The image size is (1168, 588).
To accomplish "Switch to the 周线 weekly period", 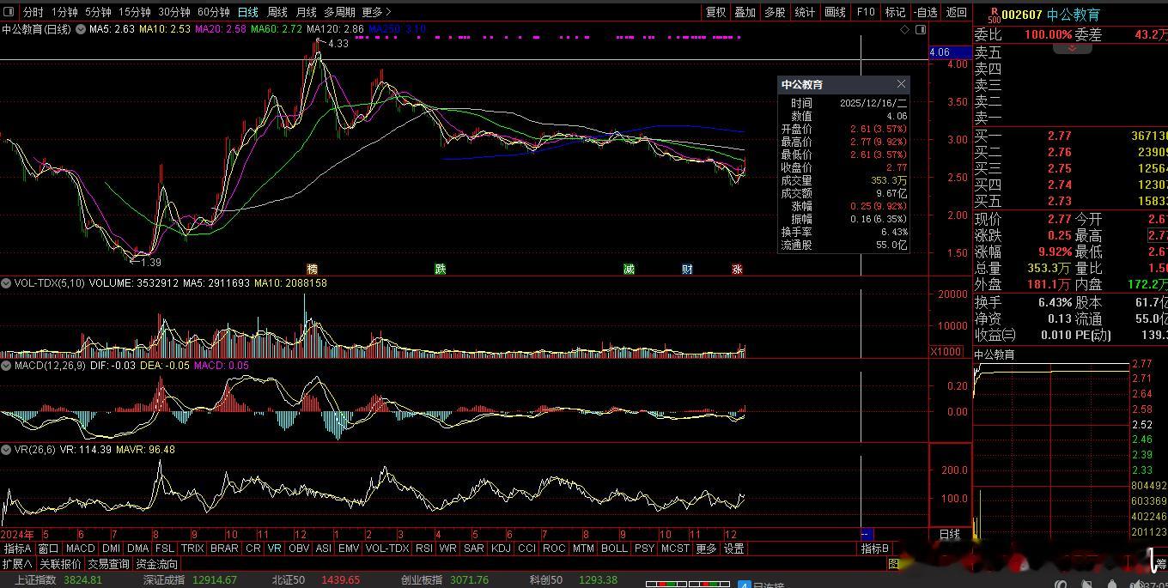I will pos(277,12).
